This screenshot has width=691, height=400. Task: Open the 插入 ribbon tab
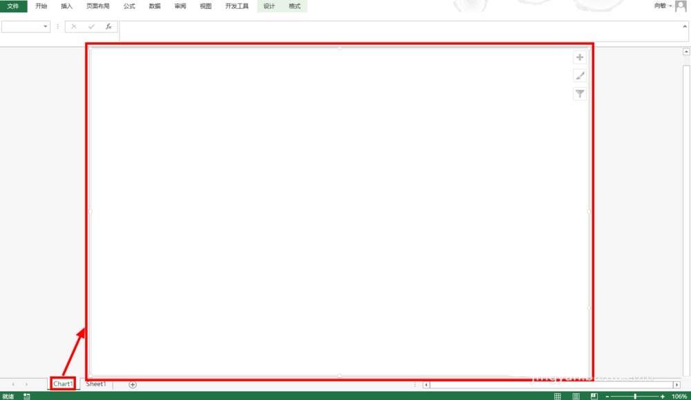point(66,6)
